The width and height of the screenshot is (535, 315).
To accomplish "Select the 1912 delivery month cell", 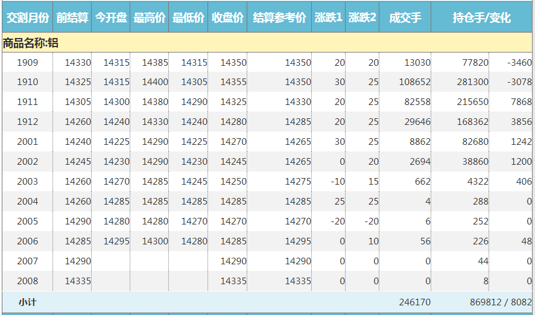I will tap(27, 122).
